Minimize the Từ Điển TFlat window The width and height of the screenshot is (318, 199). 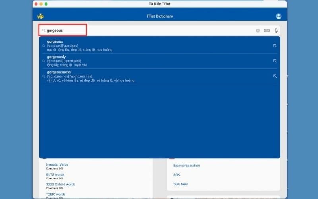point(41,4)
